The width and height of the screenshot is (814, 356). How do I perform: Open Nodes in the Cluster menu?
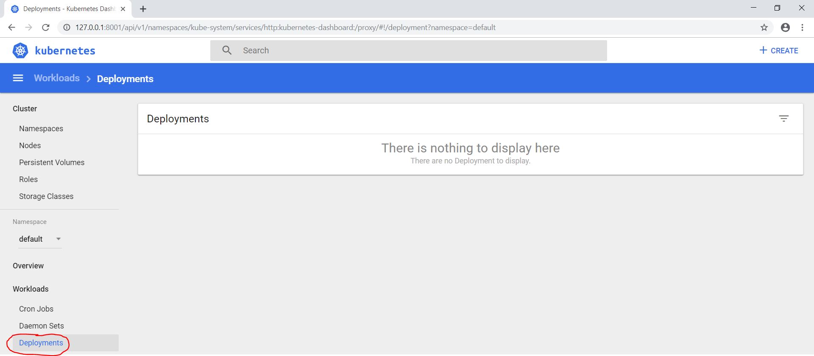click(30, 146)
